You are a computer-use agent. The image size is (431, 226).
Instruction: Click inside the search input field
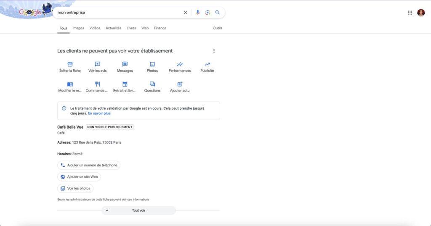pos(118,12)
